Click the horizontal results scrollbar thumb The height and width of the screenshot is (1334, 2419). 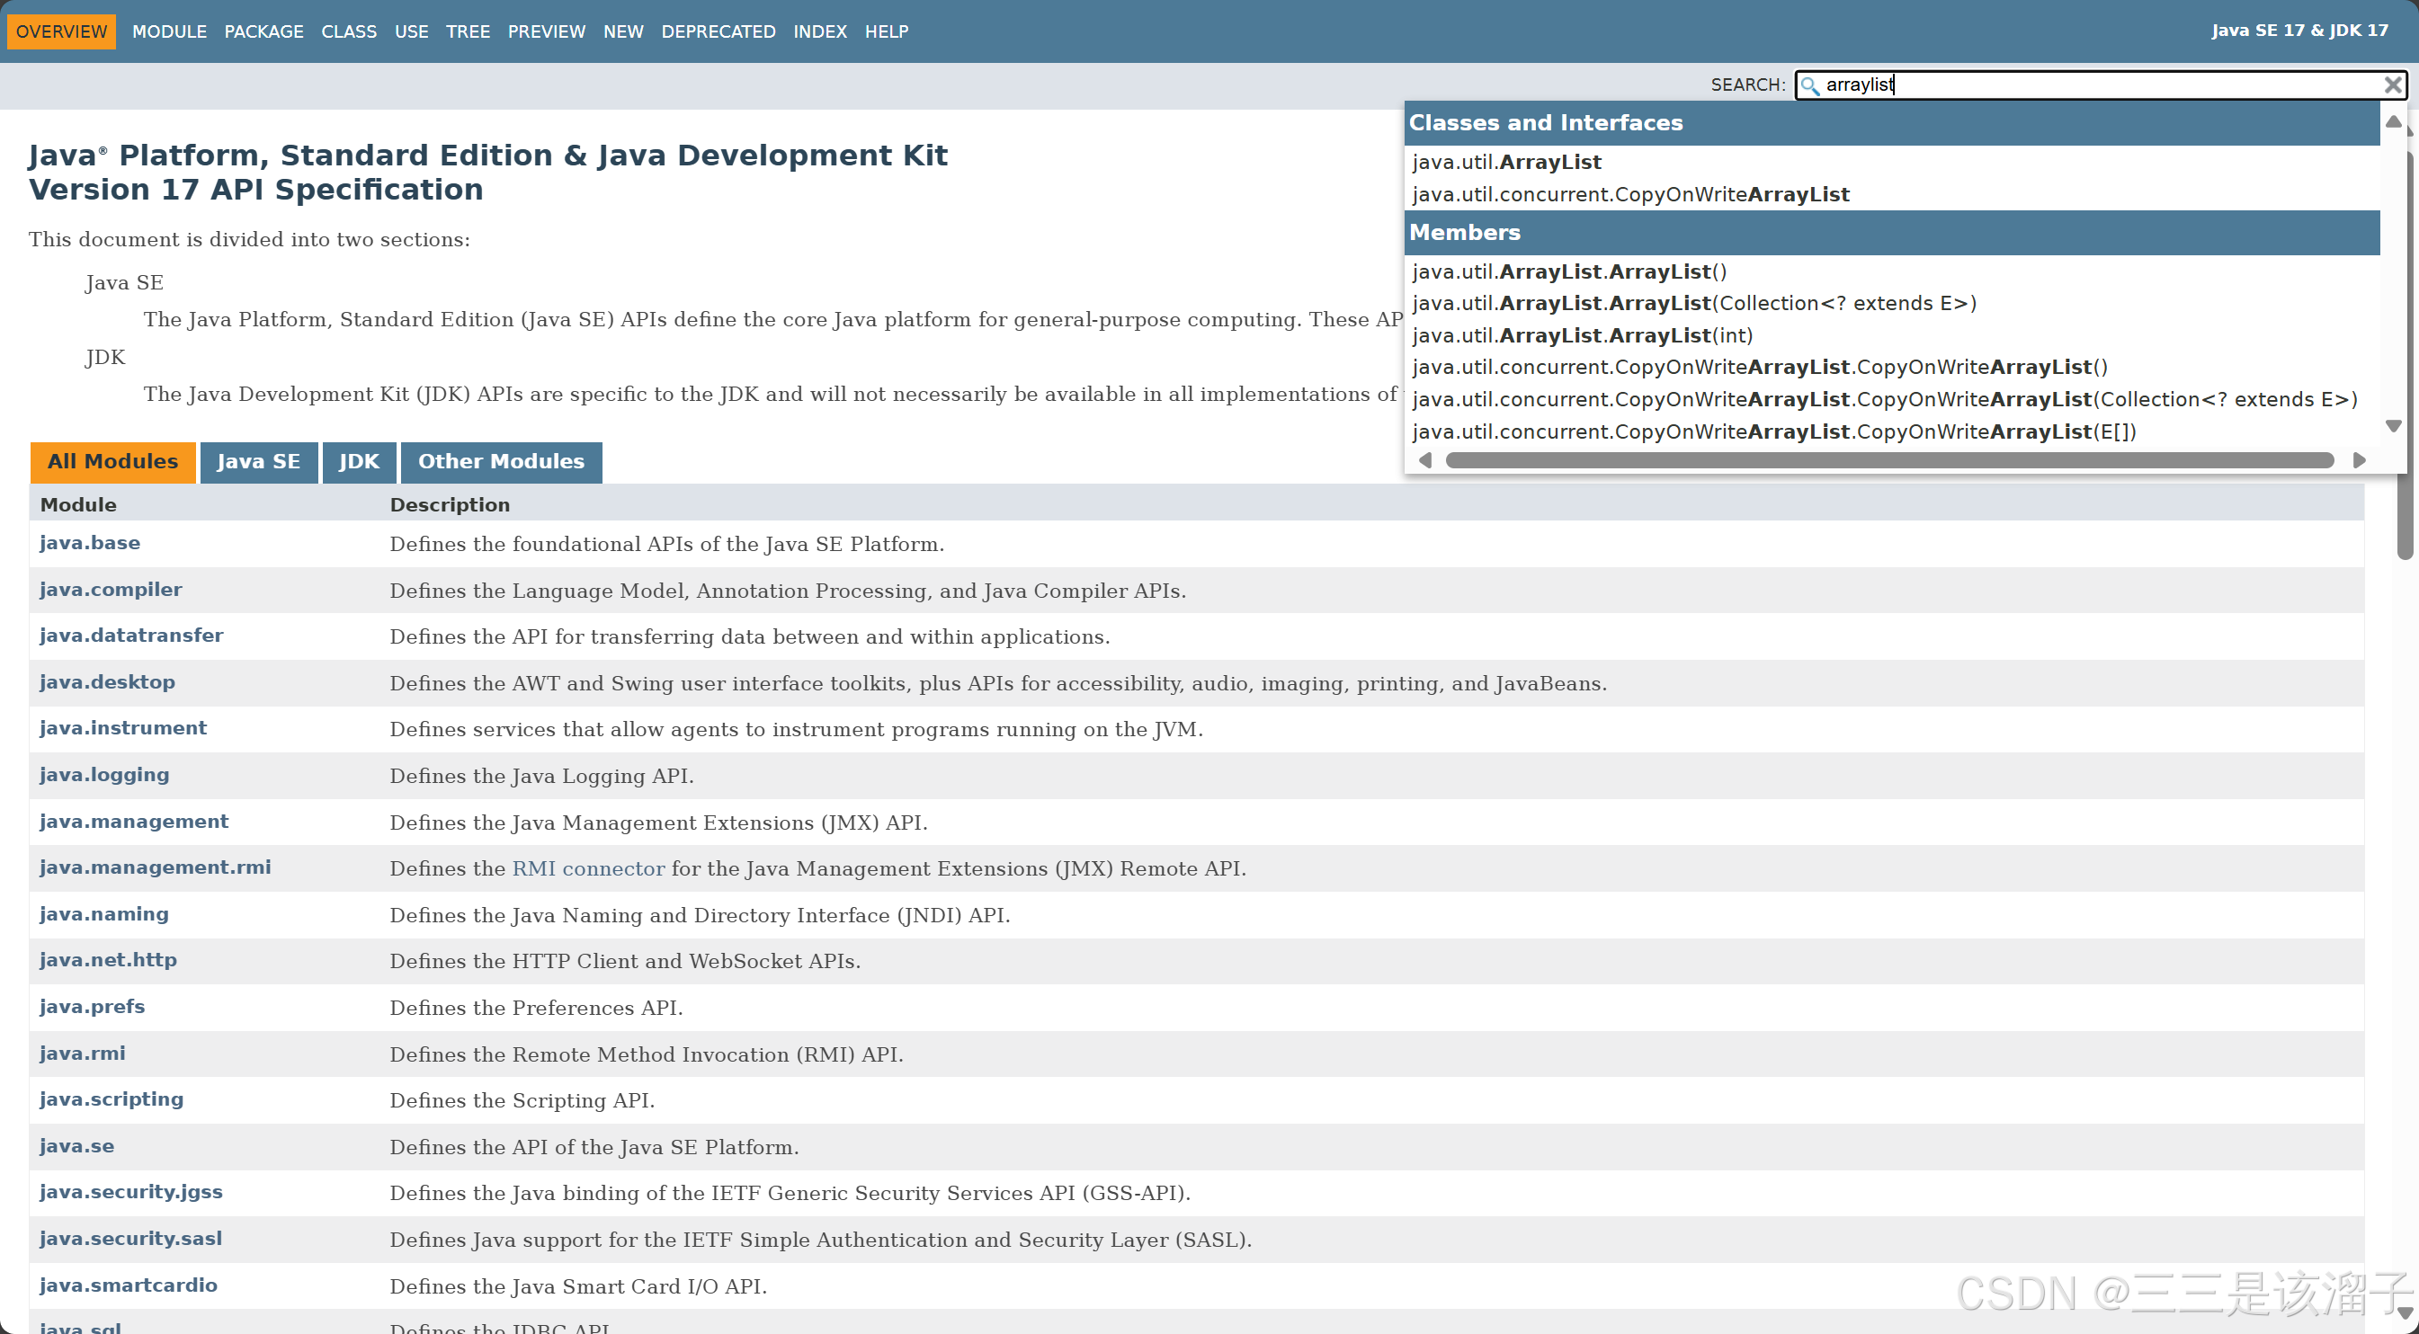point(1888,460)
